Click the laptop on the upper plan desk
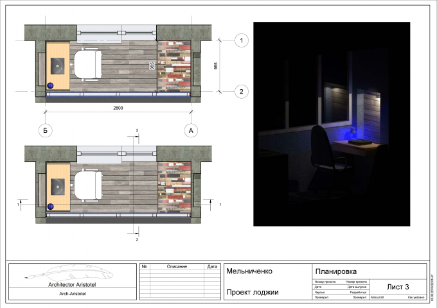The width and height of the screenshot is (437, 308). (57, 66)
